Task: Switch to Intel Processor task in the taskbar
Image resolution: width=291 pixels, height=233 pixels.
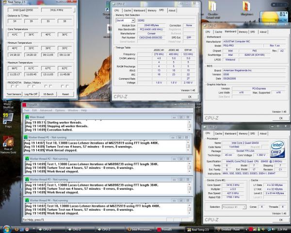Action: (x=141, y=230)
